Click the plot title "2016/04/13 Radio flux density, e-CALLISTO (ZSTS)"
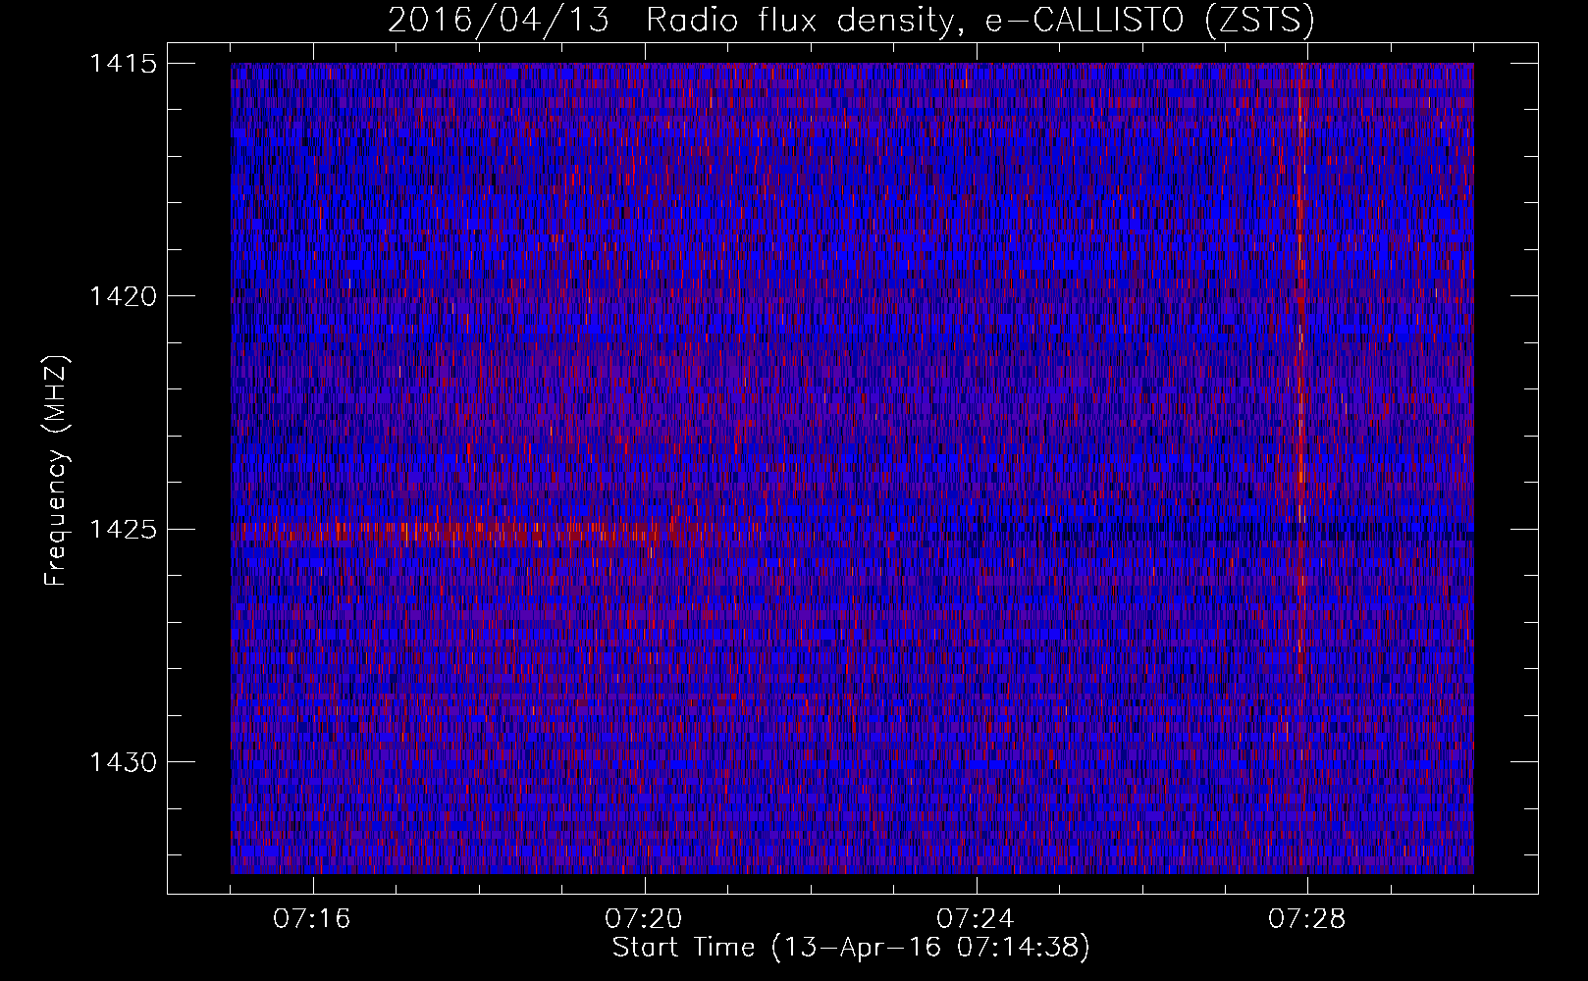 tap(851, 21)
